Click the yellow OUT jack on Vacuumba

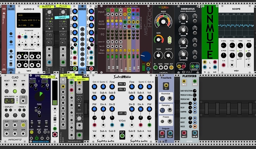171,67
